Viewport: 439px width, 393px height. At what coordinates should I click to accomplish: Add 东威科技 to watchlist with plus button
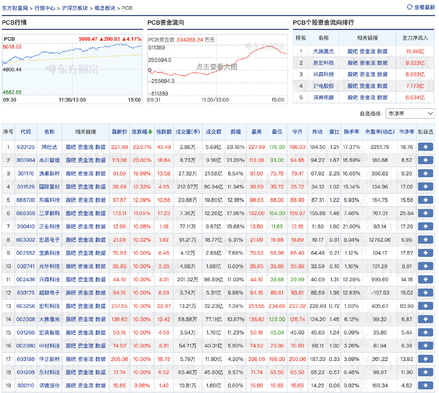point(425,200)
